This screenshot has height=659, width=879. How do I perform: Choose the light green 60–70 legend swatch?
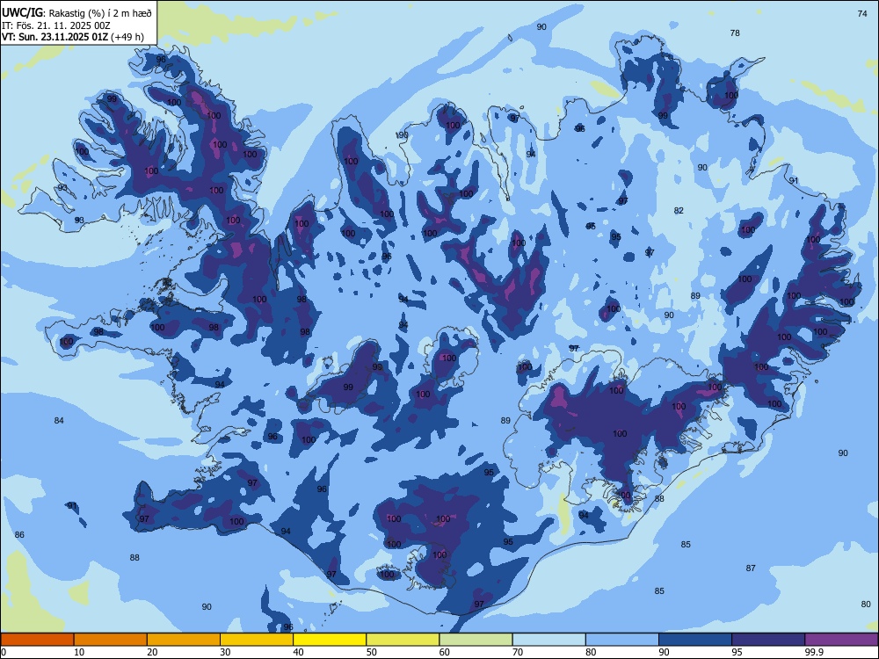pyautogui.click(x=476, y=640)
